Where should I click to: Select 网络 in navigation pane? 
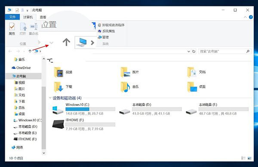tap(17, 147)
